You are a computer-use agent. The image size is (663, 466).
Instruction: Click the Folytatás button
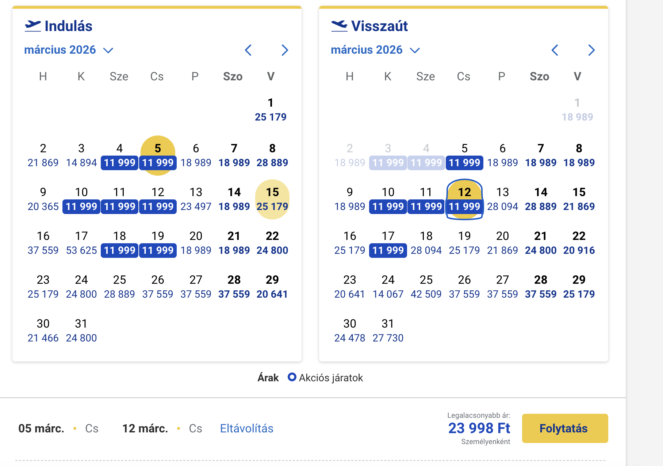565,428
